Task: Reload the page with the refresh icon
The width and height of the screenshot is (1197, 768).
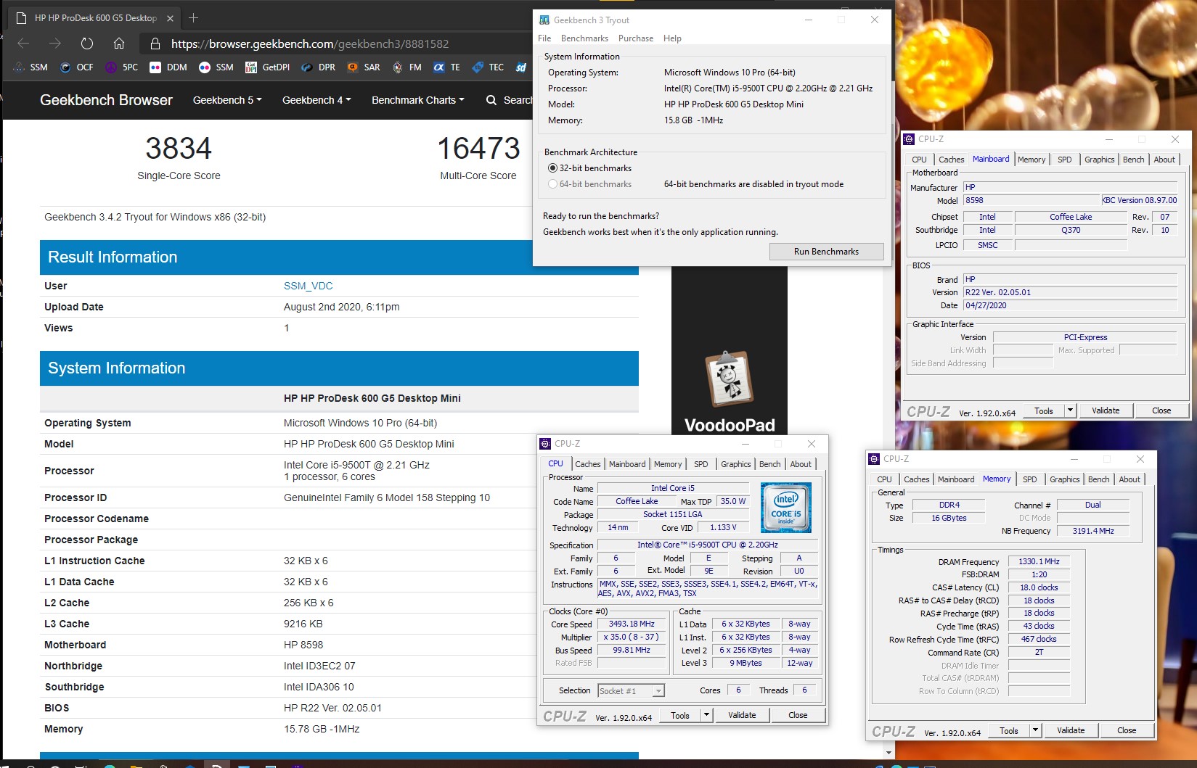Action: click(87, 44)
